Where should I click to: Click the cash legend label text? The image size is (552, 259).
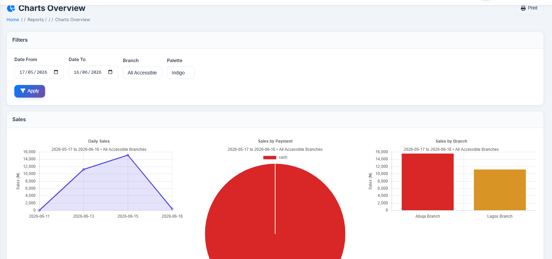[283, 157]
